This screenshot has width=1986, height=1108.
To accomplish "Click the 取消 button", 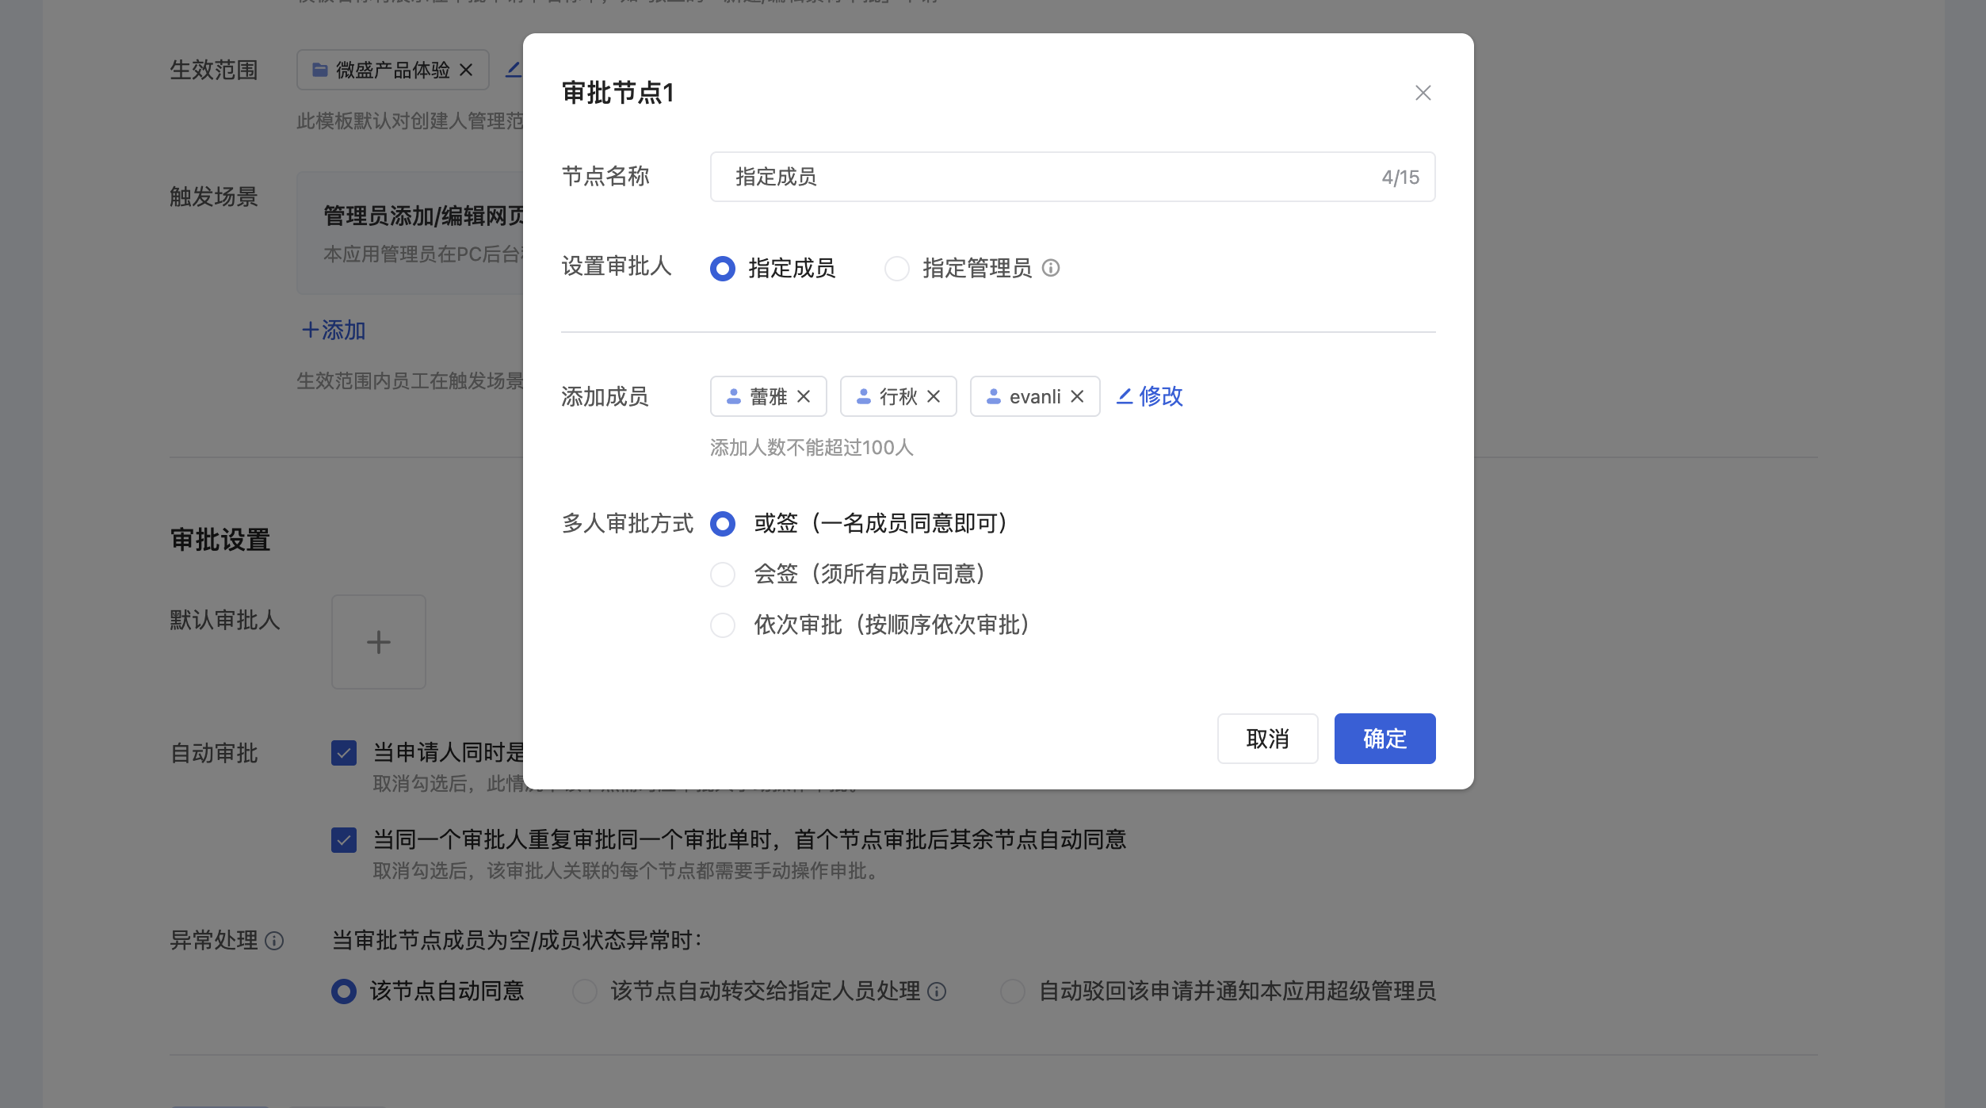I will coord(1267,739).
